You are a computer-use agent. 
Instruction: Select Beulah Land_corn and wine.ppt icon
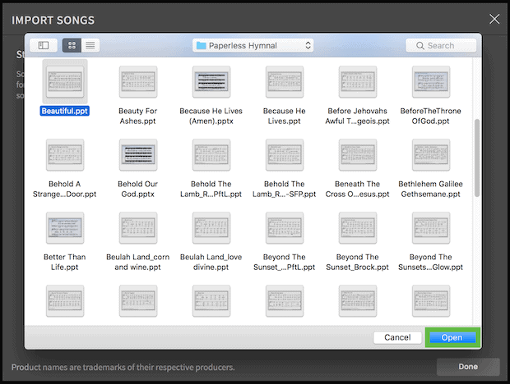pos(138,226)
